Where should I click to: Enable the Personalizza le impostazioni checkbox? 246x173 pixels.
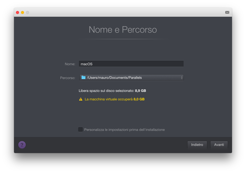tap(80, 130)
